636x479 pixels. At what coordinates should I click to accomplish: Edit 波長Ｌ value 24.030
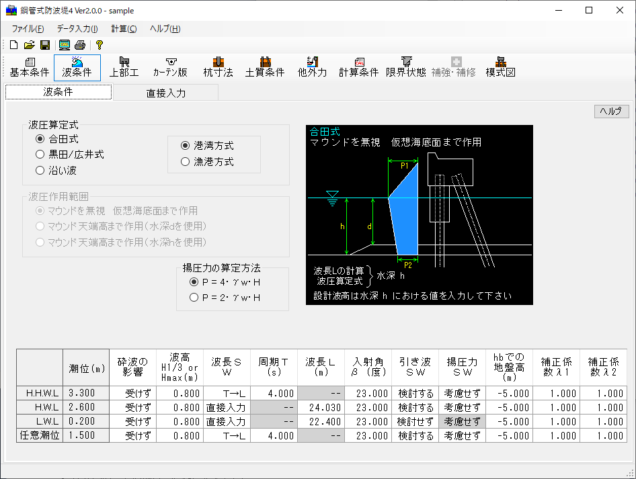[321, 407]
